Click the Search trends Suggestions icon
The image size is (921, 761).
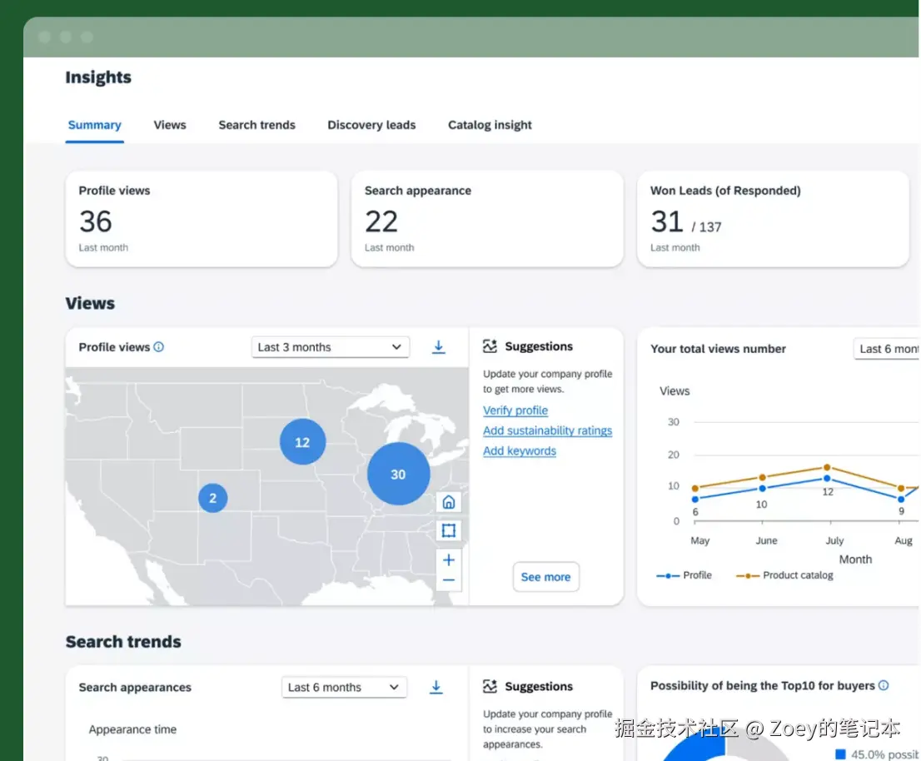pos(490,686)
